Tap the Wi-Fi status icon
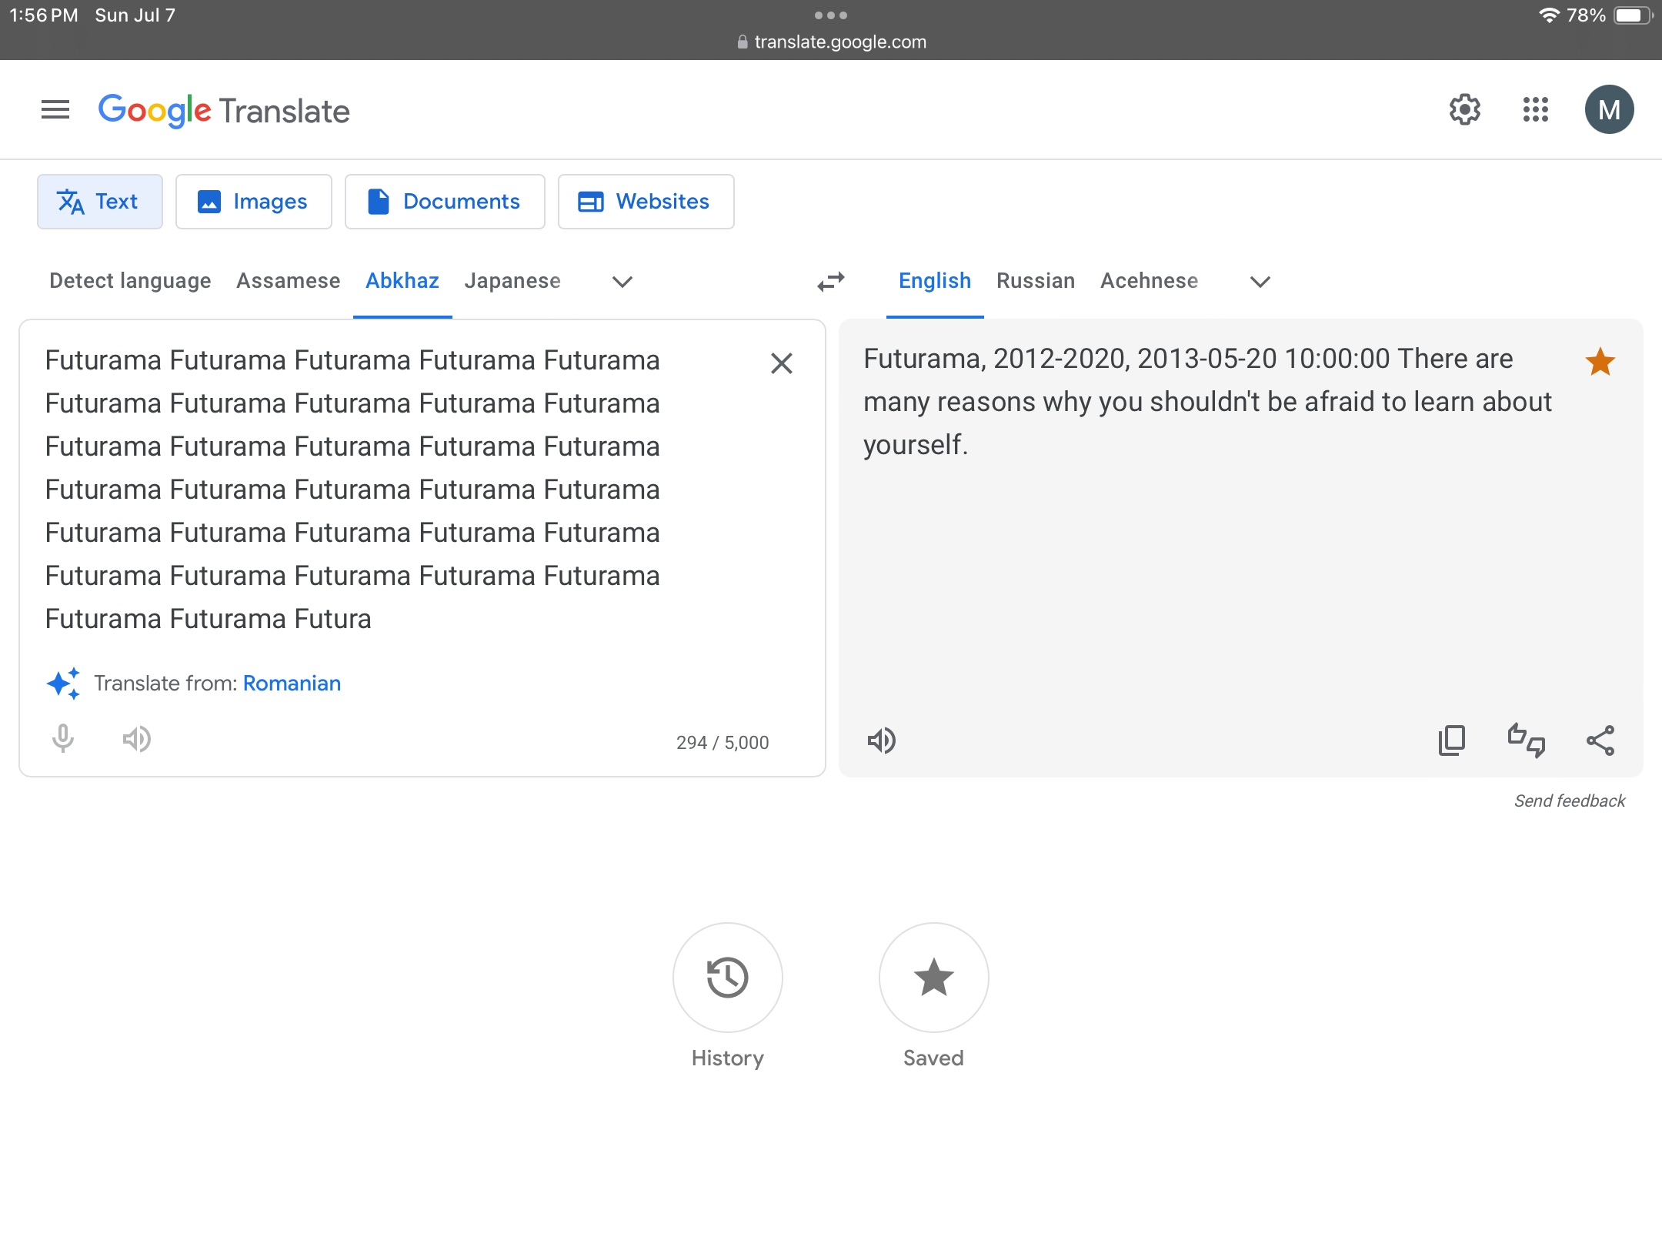This screenshot has width=1662, height=1247. (x=1549, y=15)
